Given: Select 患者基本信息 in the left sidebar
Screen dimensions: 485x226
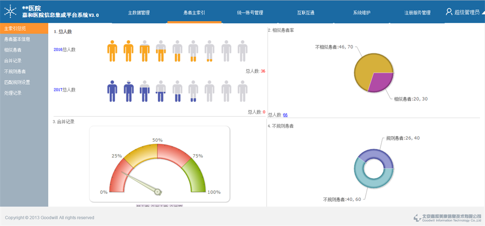Looking at the screenshot, I should pyautogui.click(x=17, y=39).
